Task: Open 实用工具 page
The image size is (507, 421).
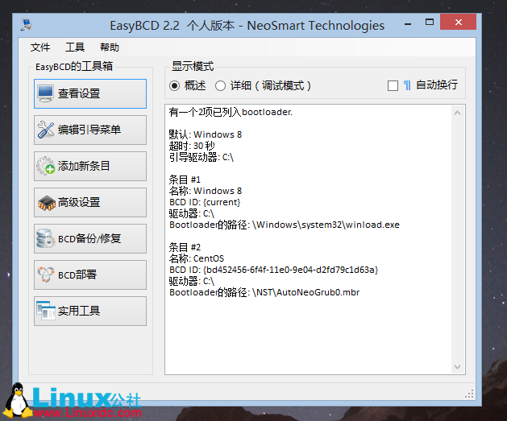Action: (90, 311)
